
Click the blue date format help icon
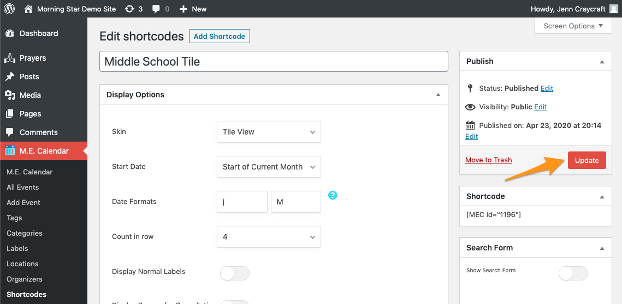click(x=333, y=195)
